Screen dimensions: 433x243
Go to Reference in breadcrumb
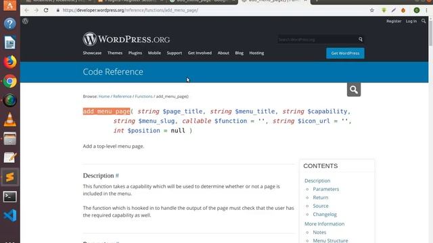(122, 96)
